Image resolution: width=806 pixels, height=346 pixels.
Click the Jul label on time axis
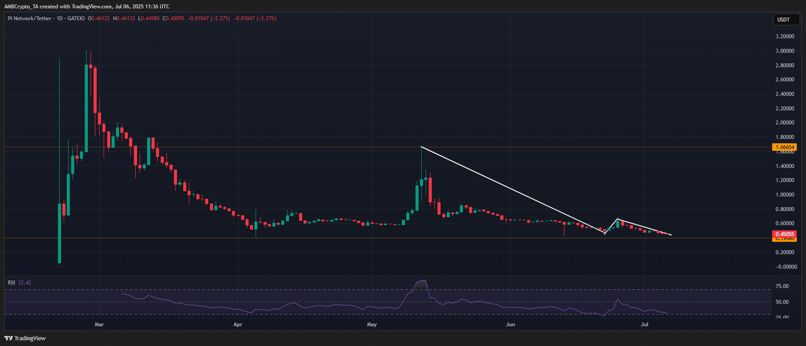[644, 324]
